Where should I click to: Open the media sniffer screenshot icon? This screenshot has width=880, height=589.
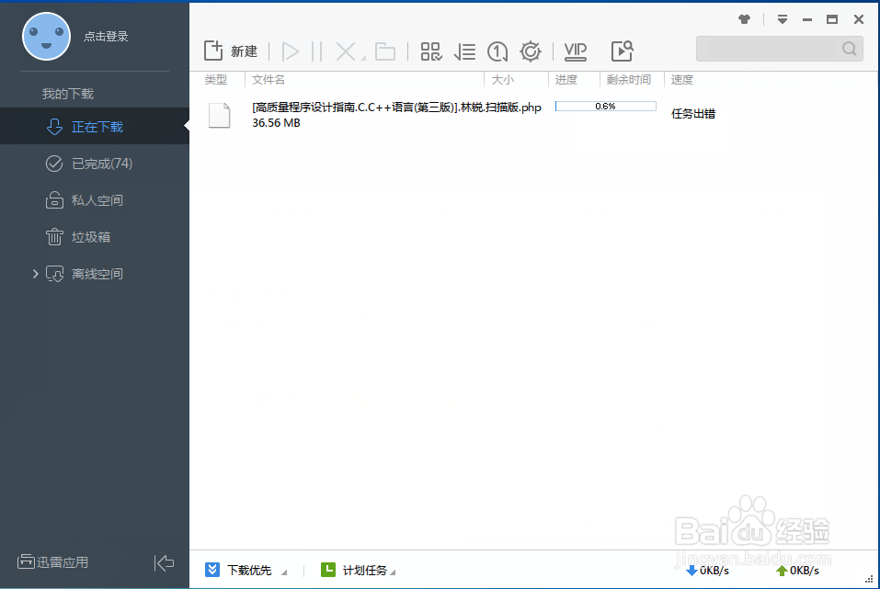coord(622,51)
